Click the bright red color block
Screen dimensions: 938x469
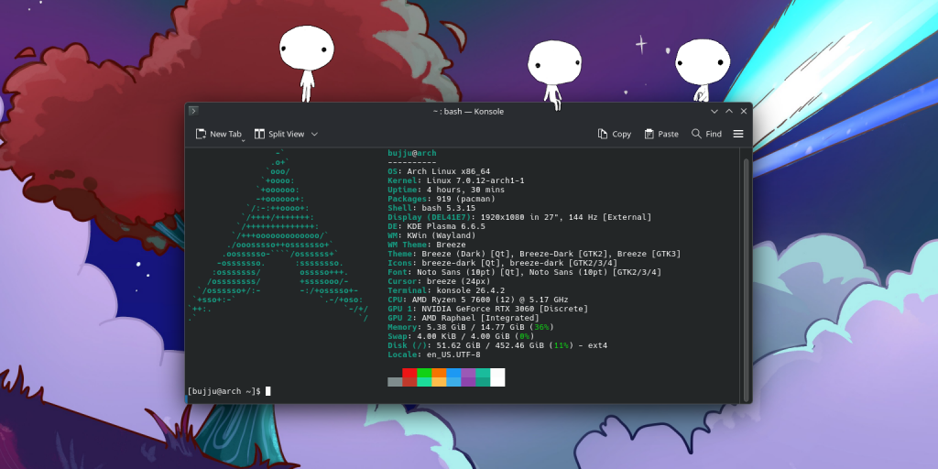coord(409,373)
